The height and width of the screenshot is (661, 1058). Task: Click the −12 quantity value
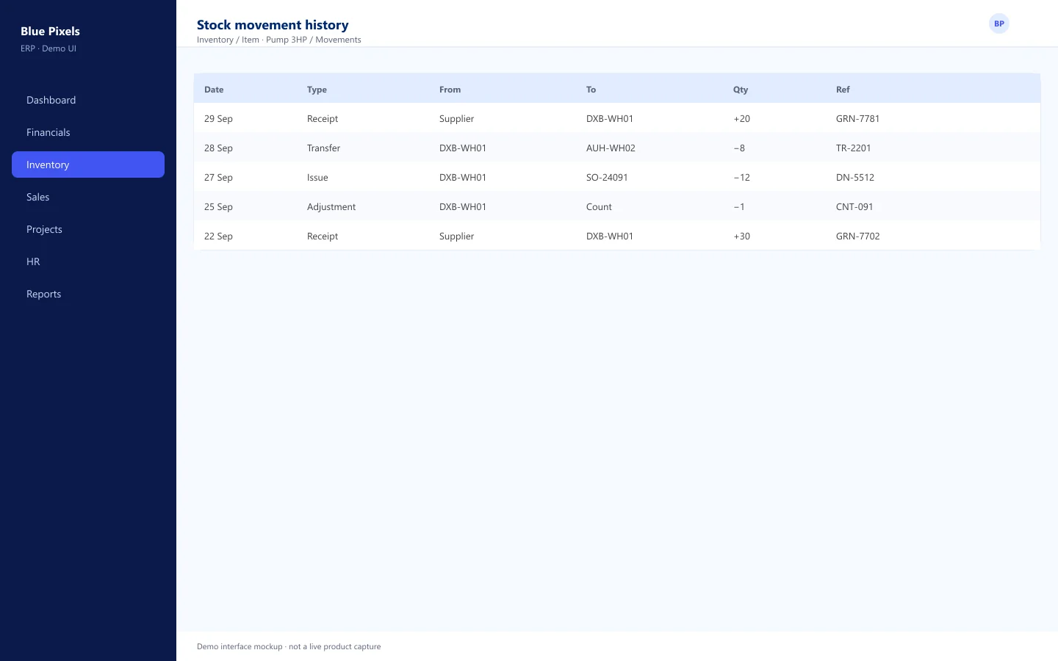741,177
